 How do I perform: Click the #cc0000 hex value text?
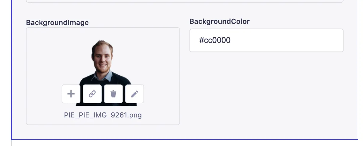coord(215,40)
